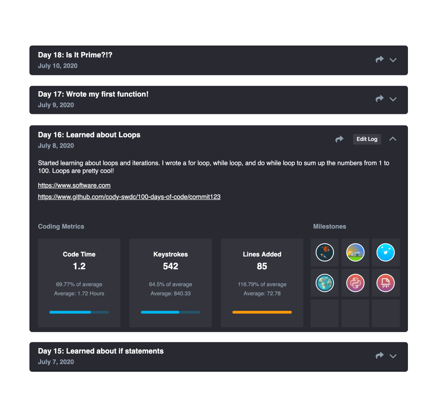The height and width of the screenshot is (418, 437).
Task: Open the software.com link
Action: (74, 185)
